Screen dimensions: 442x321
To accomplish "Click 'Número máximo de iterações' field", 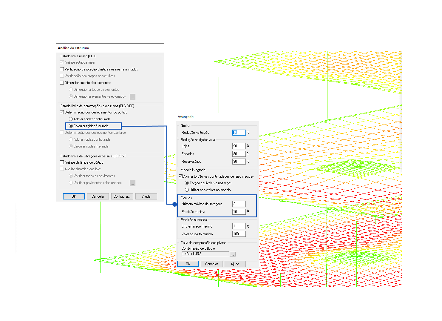I will (x=239, y=204).
